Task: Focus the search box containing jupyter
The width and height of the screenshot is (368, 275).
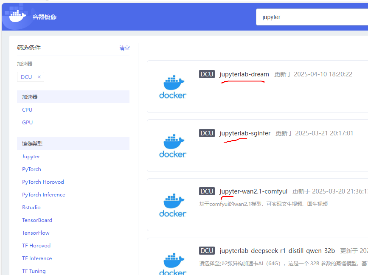Action: tap(312, 17)
